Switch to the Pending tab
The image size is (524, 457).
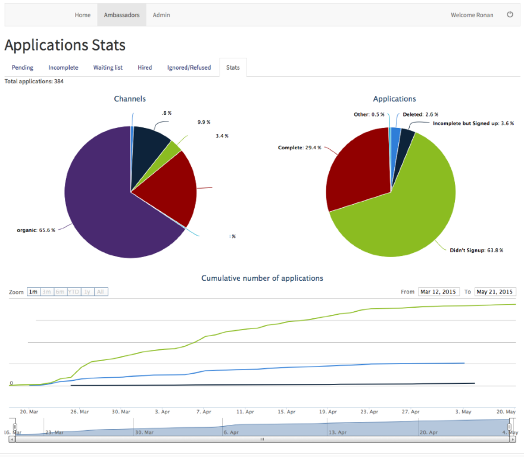[23, 67]
